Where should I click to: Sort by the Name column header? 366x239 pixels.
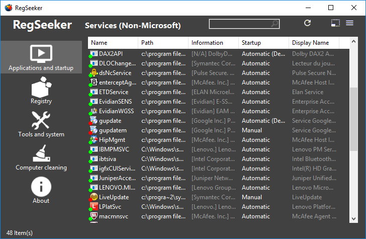tap(113, 43)
